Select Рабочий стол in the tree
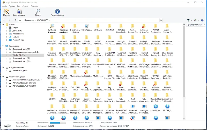This screenshot has height=130, width=207. point(18,40)
